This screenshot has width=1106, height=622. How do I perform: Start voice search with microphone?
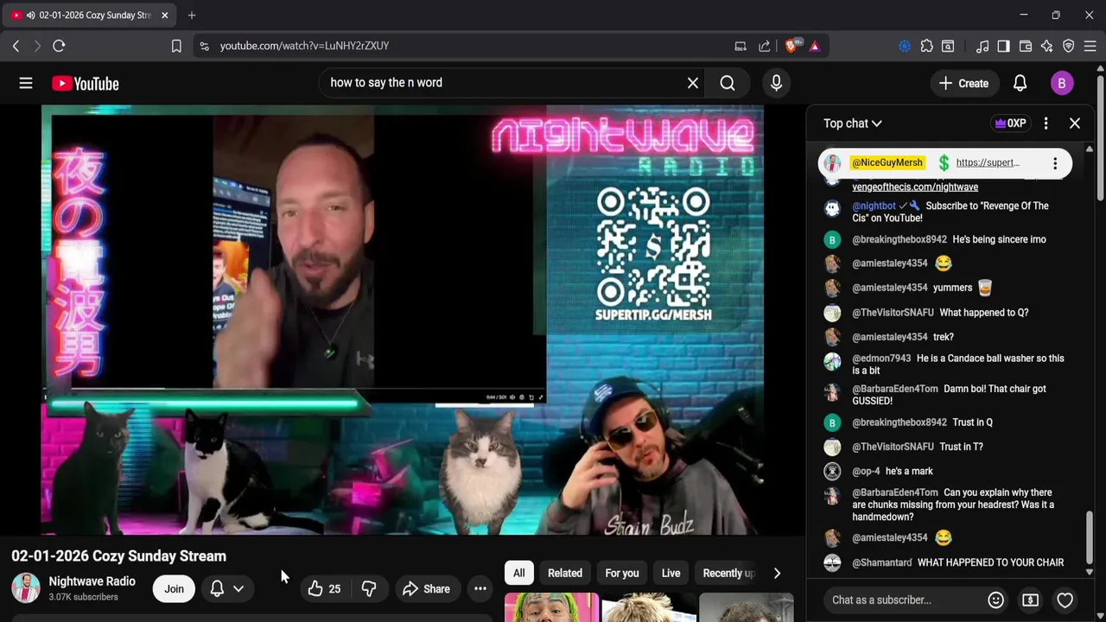pyautogui.click(x=776, y=83)
